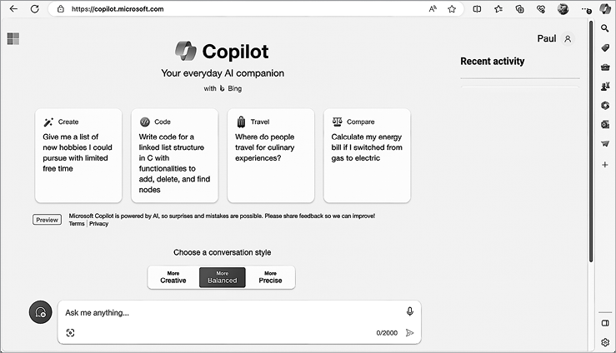This screenshot has height=353, width=616.
Task: Open sidebar search magnifier icon
Action: click(605, 28)
